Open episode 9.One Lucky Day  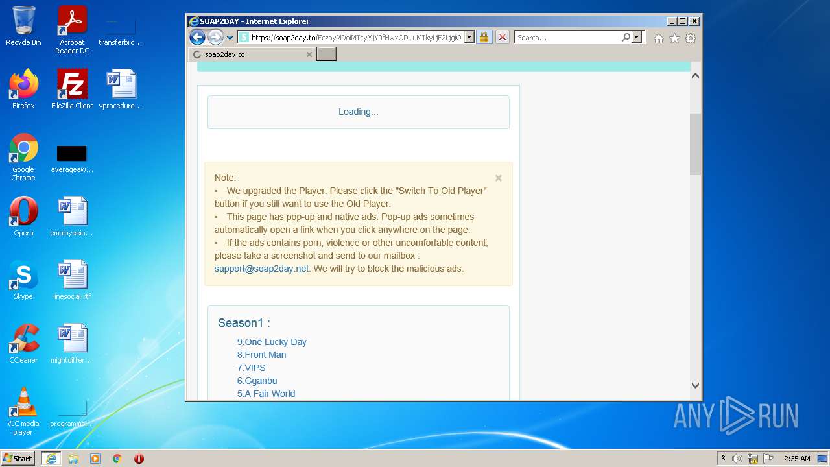click(272, 342)
